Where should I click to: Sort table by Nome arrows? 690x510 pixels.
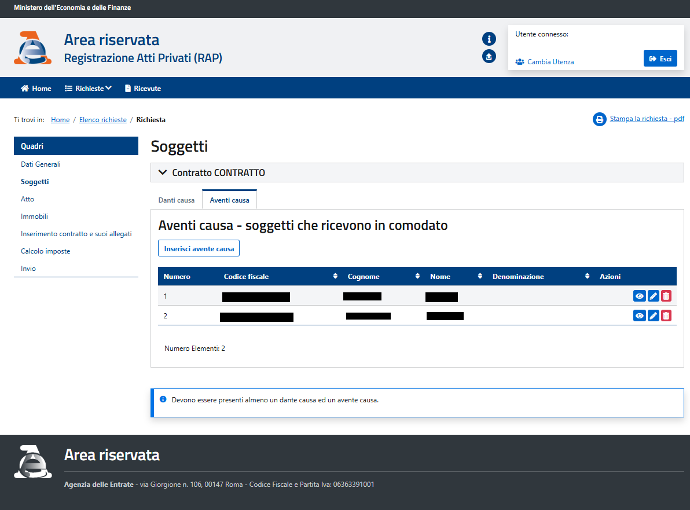click(x=480, y=276)
